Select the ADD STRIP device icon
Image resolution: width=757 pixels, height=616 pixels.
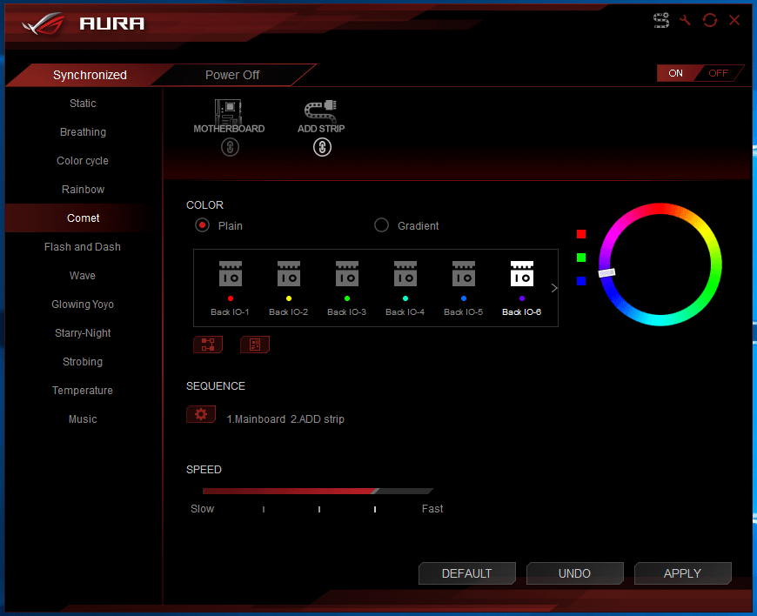click(x=321, y=117)
